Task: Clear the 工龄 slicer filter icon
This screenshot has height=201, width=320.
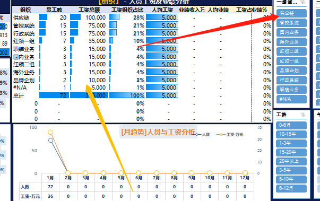Action: (x=303, y=115)
